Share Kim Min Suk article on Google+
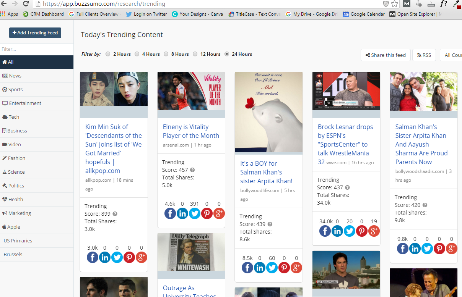This screenshot has height=297, width=462. [x=142, y=257]
